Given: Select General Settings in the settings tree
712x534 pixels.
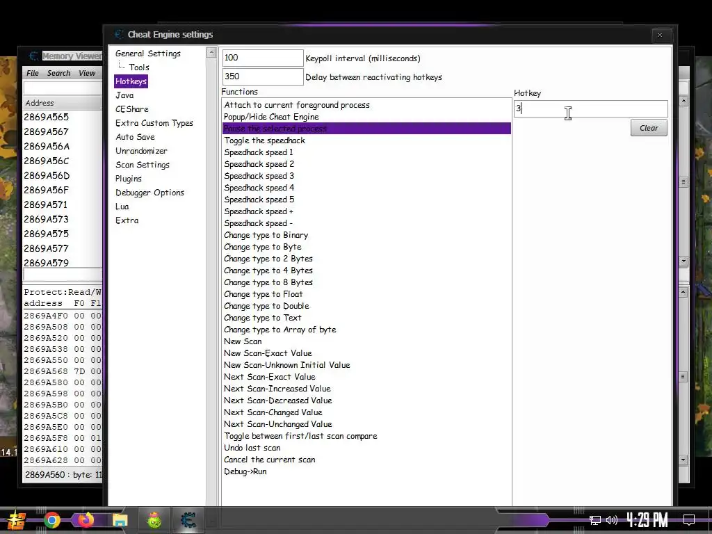Looking at the screenshot, I should (x=148, y=54).
